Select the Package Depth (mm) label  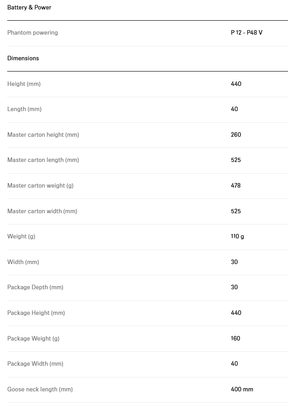pos(36,287)
